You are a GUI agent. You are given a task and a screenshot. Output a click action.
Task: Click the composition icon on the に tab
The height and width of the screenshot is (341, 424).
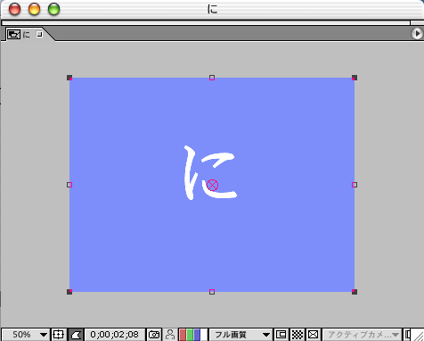(x=13, y=35)
